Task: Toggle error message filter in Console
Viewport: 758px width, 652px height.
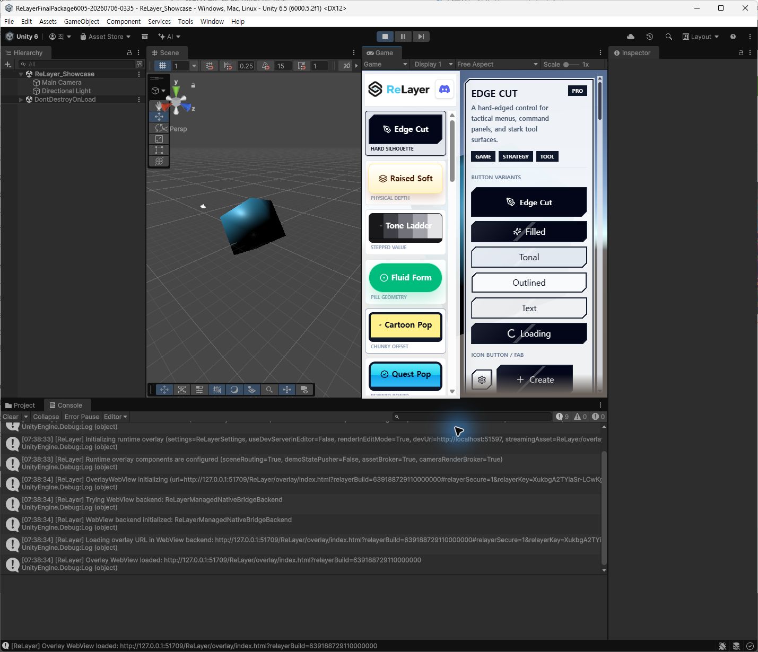Action: tap(598, 417)
